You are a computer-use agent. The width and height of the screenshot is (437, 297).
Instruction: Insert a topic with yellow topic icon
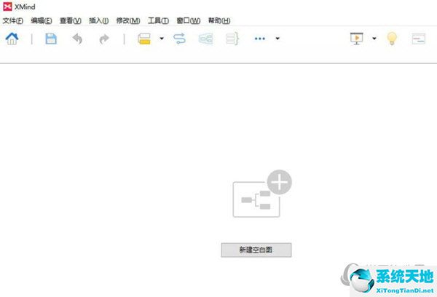pos(144,39)
